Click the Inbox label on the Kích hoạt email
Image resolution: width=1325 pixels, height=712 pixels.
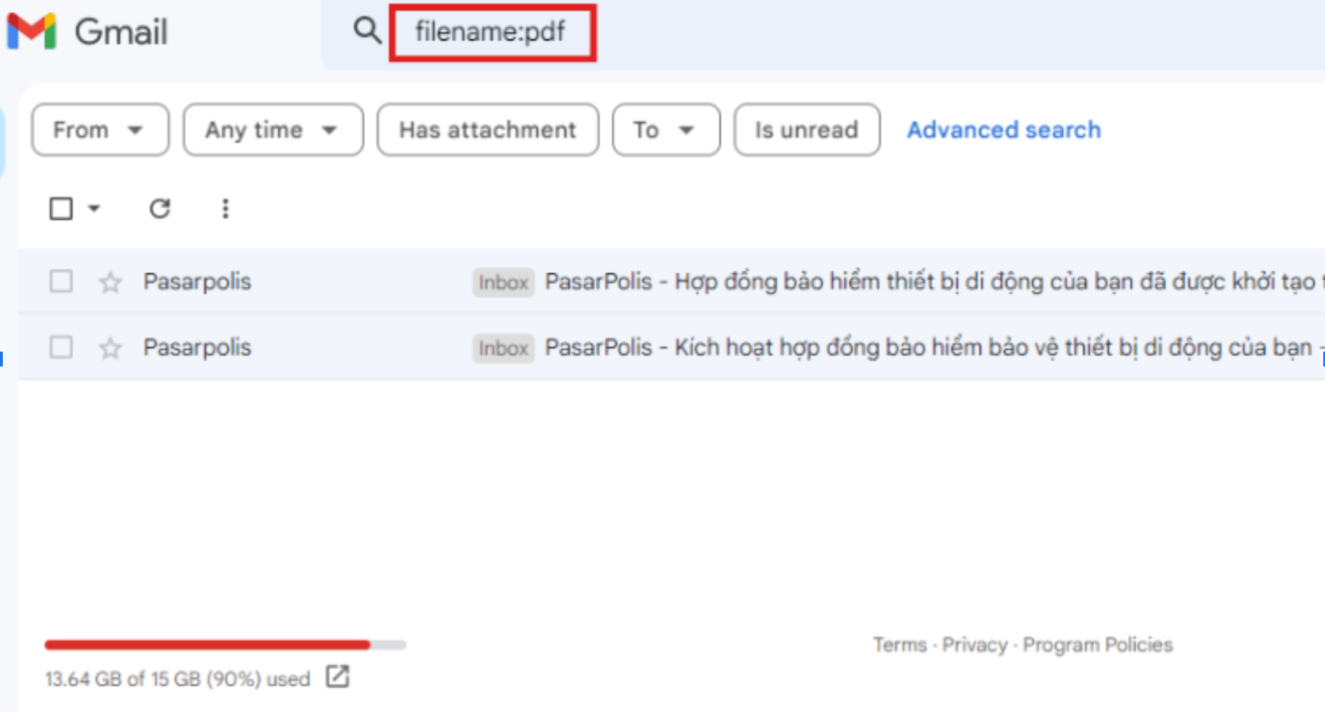(503, 348)
